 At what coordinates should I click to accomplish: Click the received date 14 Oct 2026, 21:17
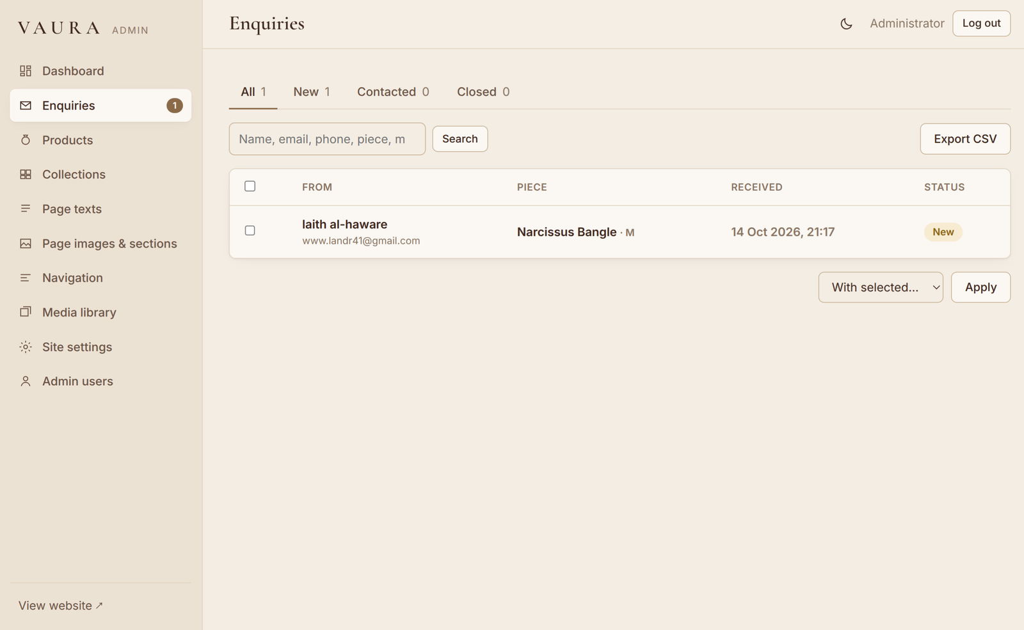783,232
